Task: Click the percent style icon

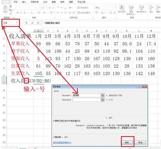Action: (102, 13)
